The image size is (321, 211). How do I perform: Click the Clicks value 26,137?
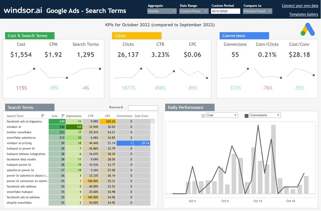click(x=128, y=55)
